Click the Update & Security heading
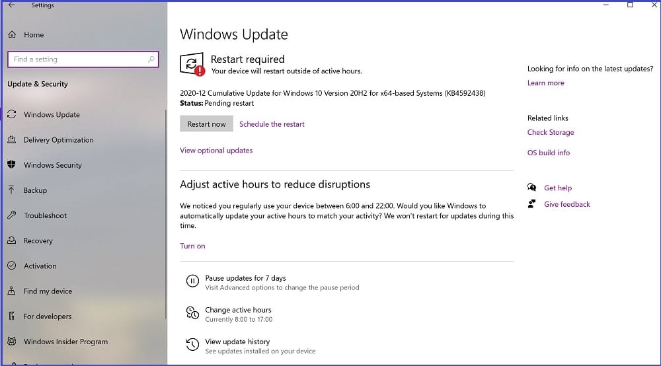 [38, 84]
